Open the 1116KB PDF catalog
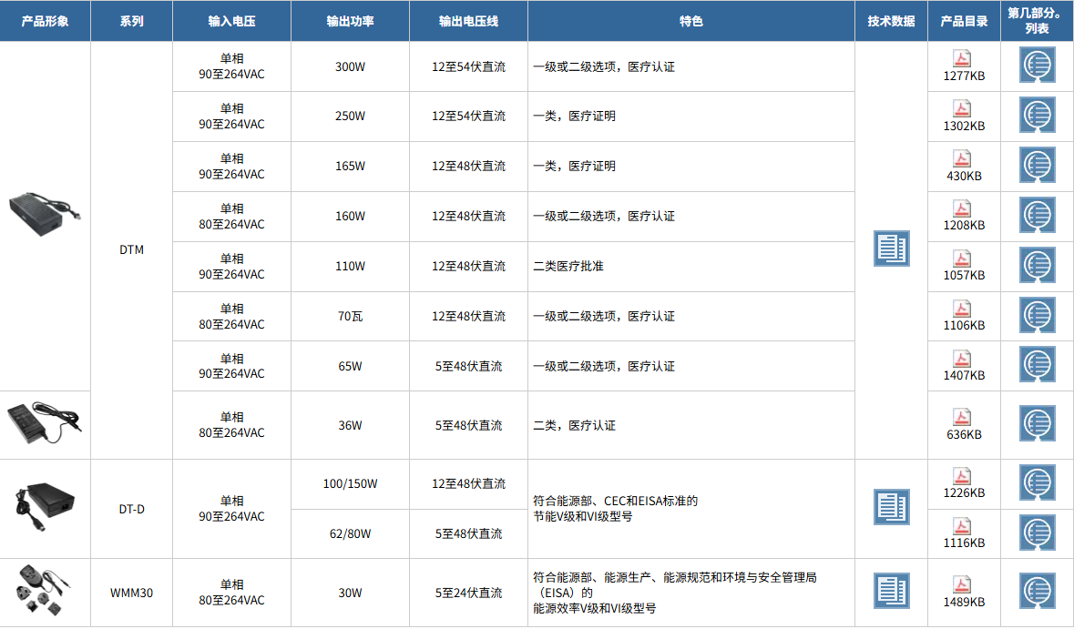 (962, 525)
